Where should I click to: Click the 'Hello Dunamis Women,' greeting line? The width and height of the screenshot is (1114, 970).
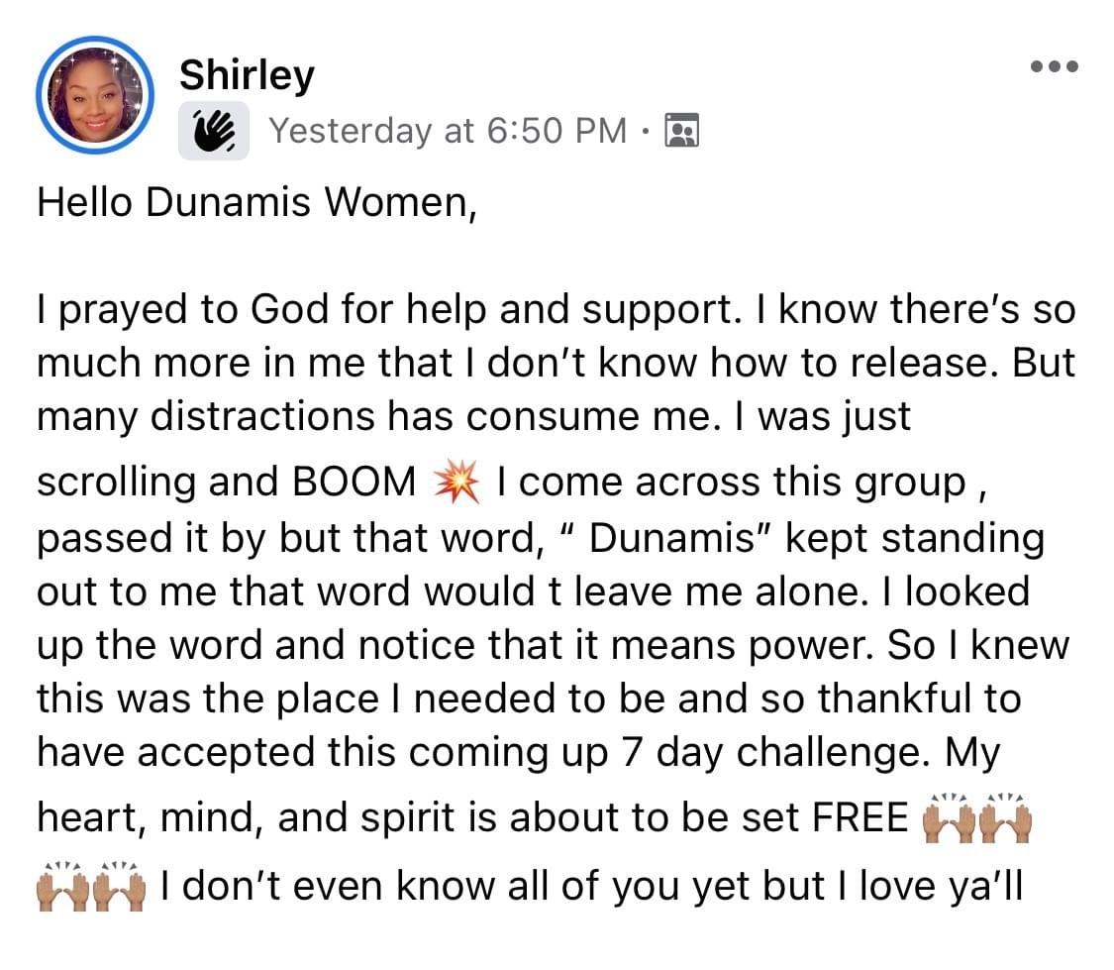pos(257,202)
